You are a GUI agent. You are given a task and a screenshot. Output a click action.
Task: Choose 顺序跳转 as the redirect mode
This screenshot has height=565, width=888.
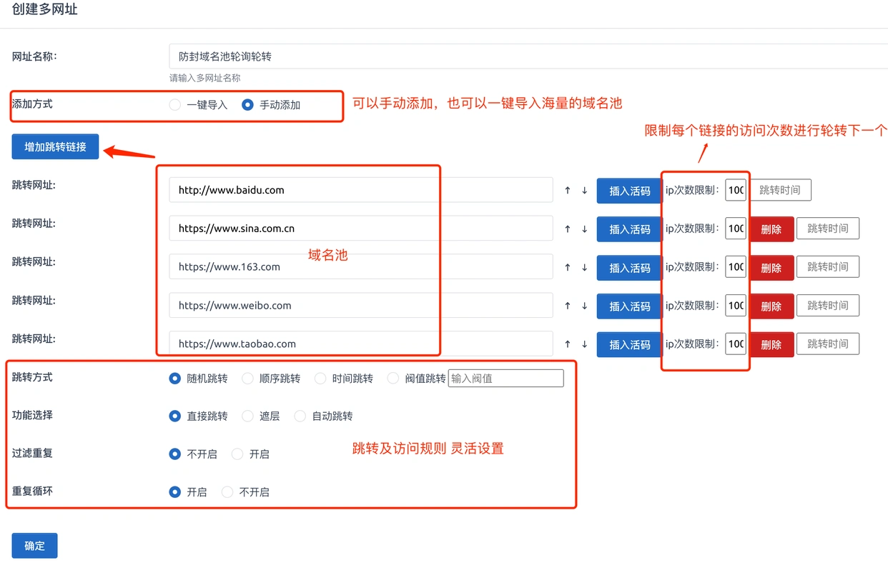click(248, 379)
